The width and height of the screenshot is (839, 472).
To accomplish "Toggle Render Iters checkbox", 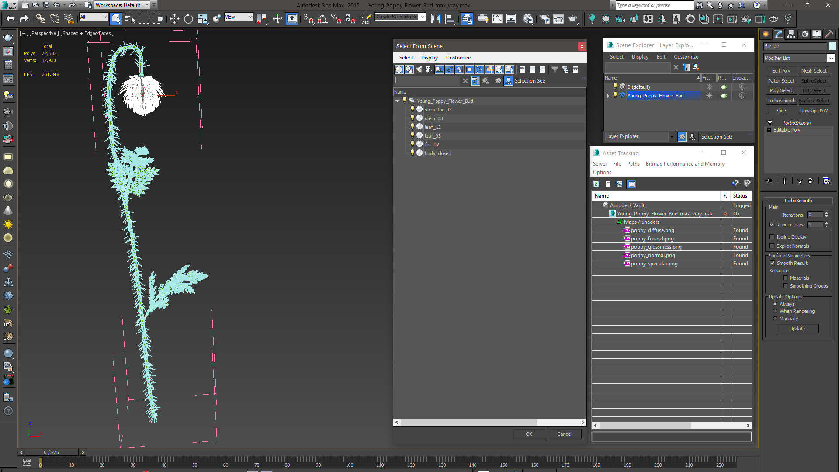I will (772, 225).
